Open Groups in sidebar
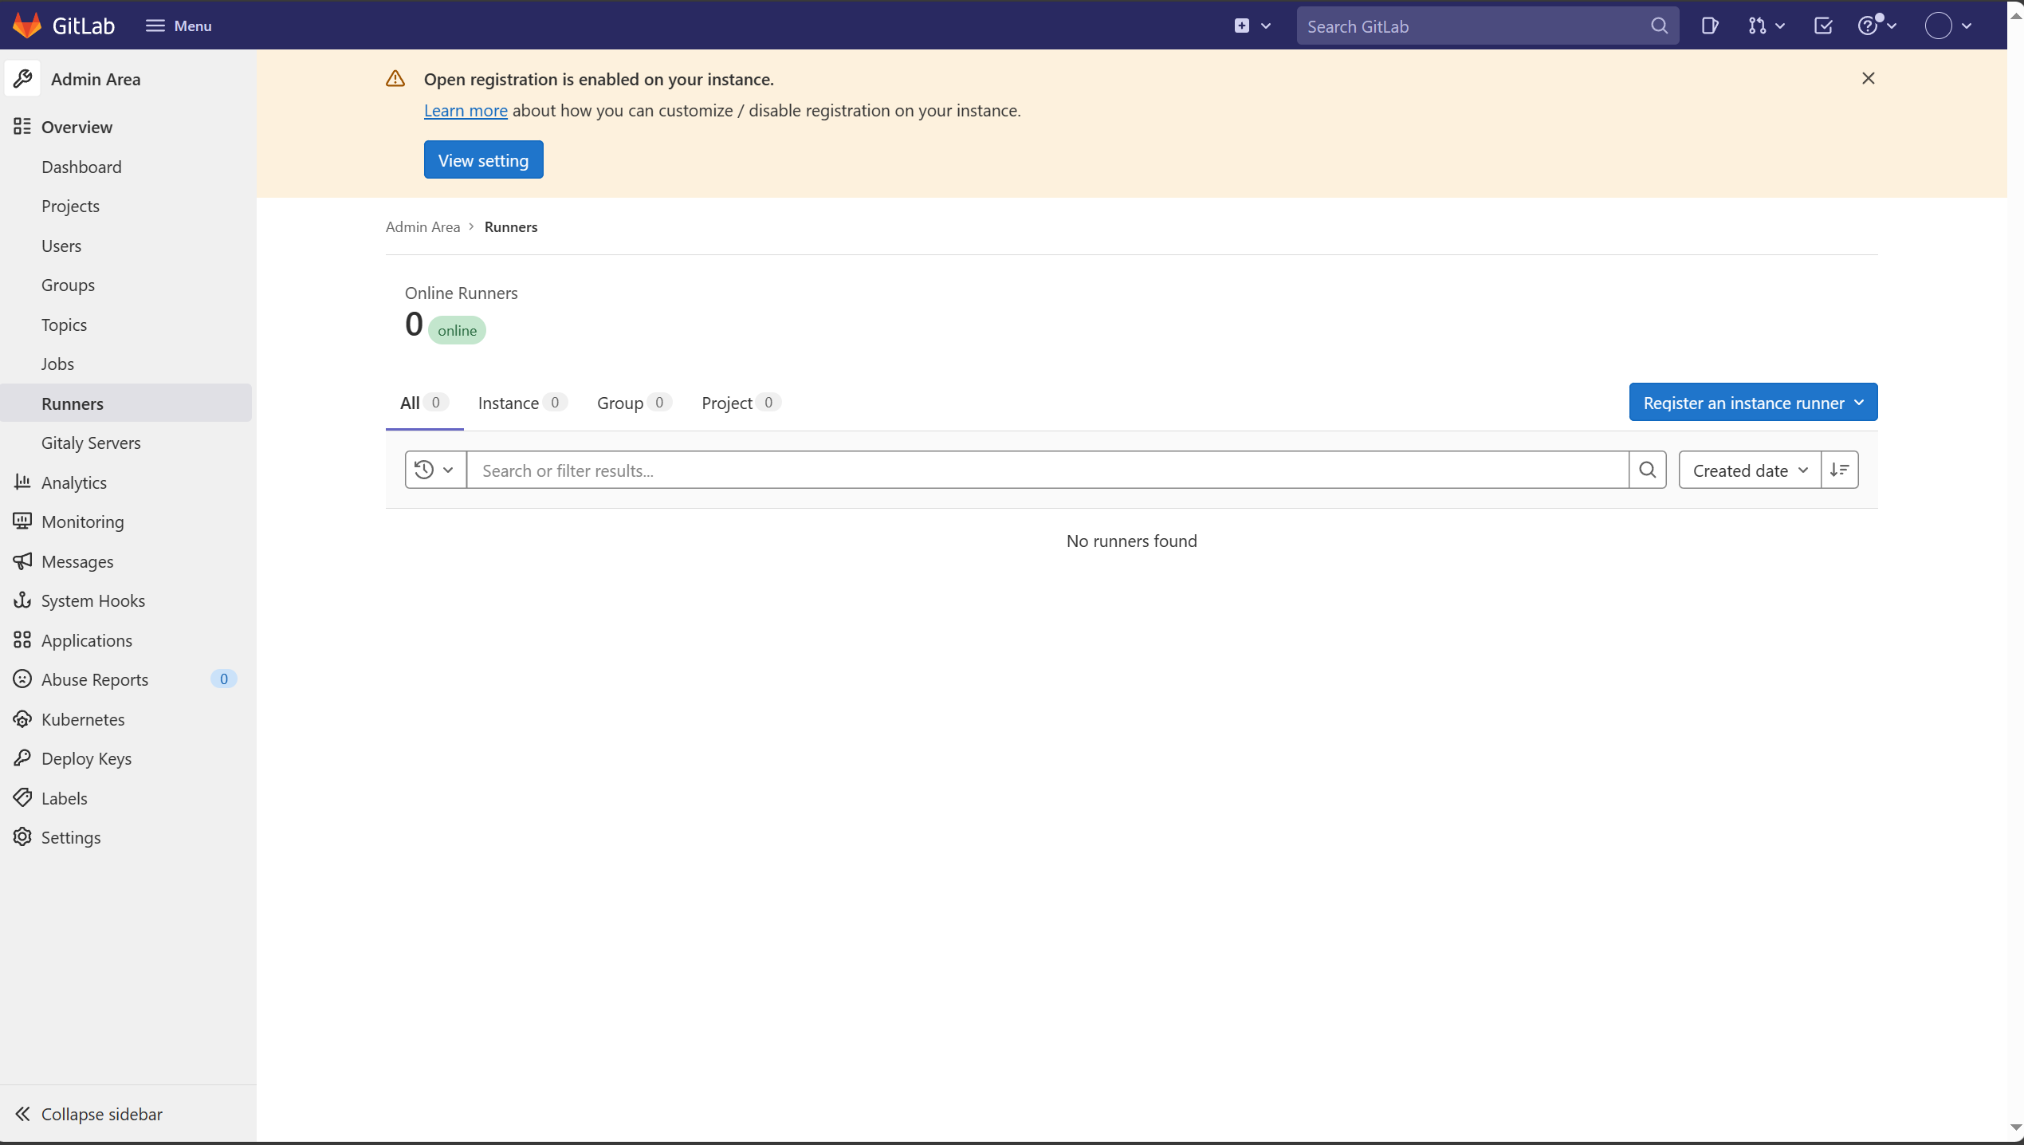 [68, 285]
